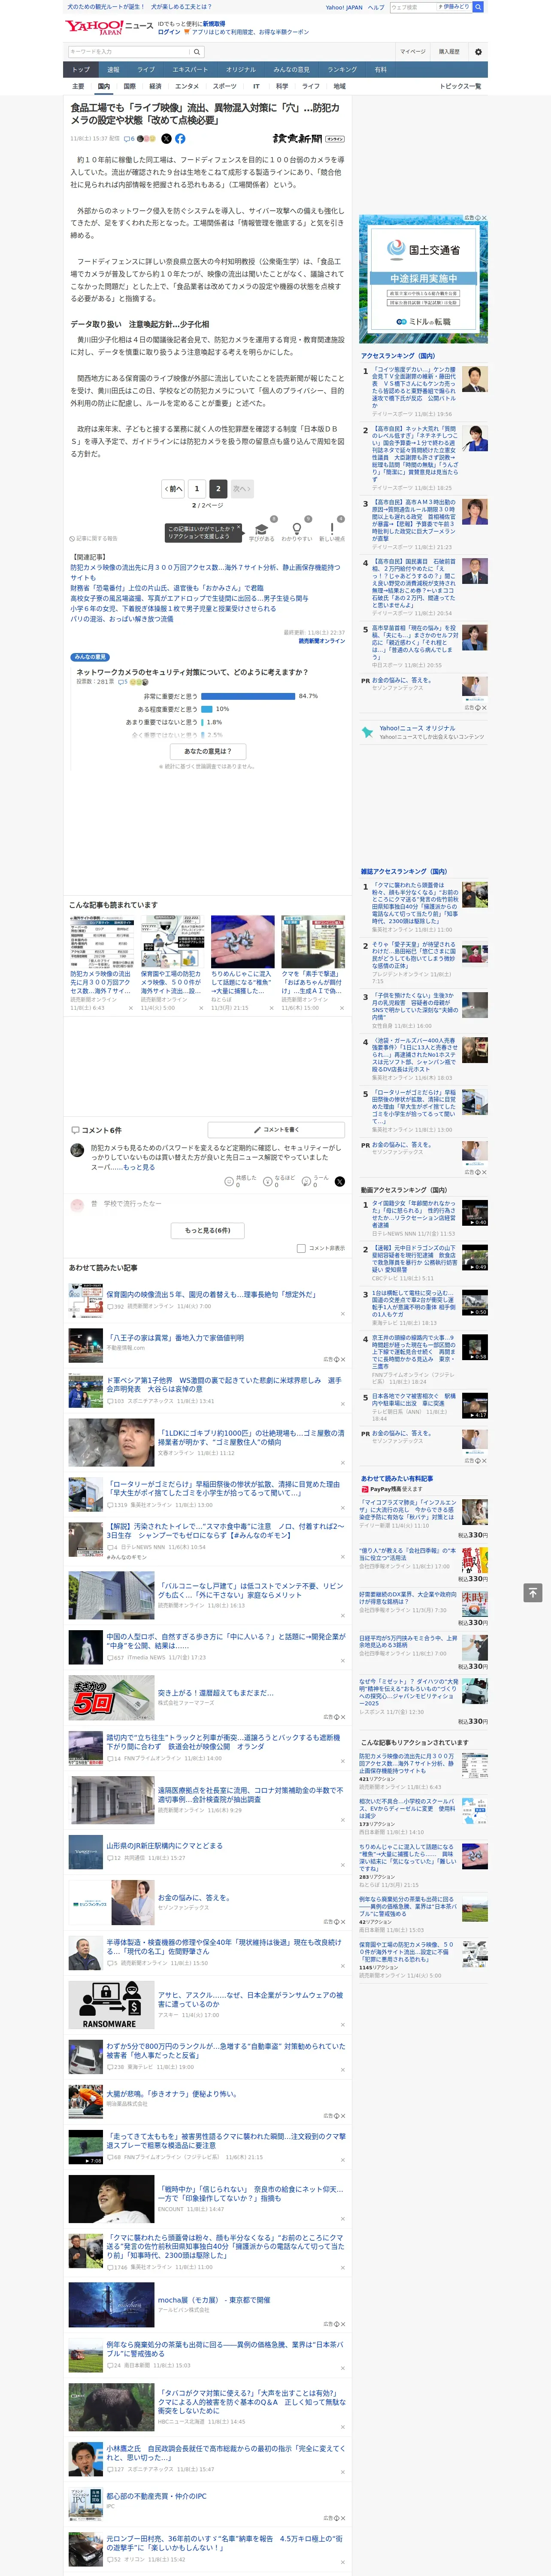Click 記事に関する報告 report icon link
551x2576 pixels.
(x=93, y=538)
